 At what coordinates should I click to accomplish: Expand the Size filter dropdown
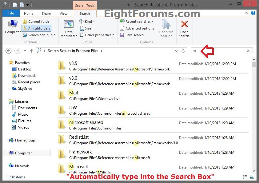[x=87, y=28]
